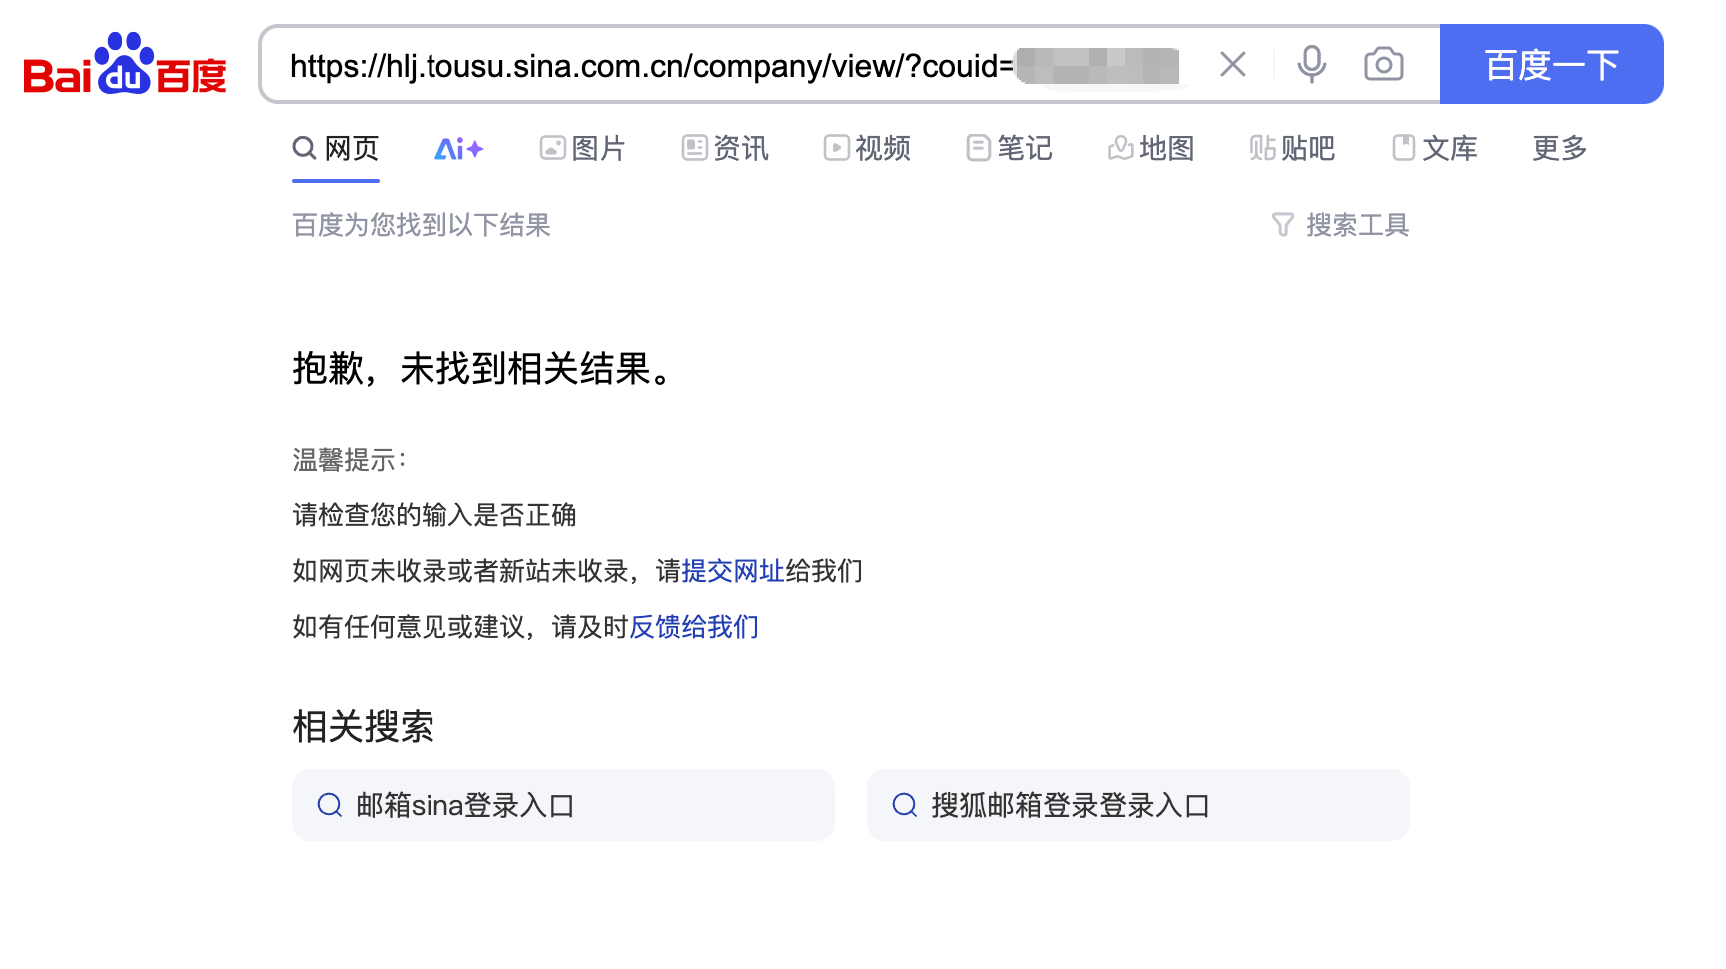1726x969 pixels.
Task: Select the 网页 tab
Action: (336, 149)
